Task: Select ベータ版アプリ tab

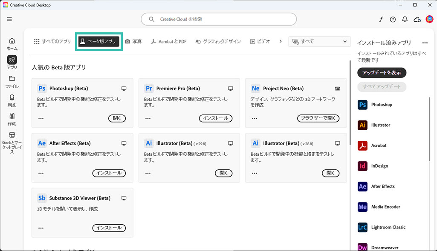Action: (x=98, y=41)
